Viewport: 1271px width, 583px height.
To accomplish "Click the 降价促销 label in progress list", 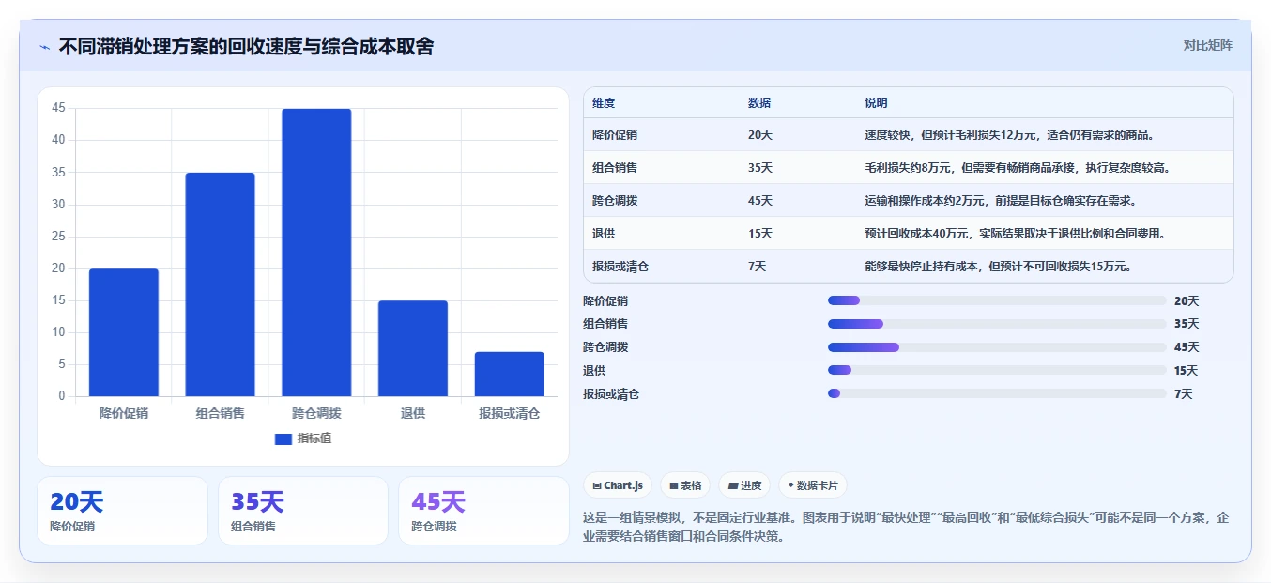I will tap(605, 301).
